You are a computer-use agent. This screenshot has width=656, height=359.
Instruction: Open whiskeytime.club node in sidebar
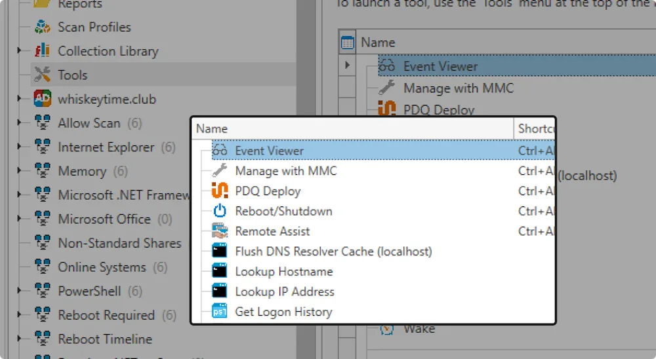click(x=107, y=99)
